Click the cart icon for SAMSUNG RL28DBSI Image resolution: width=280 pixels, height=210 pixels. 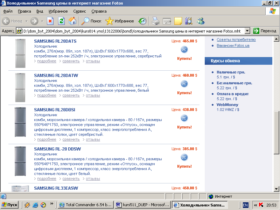coord(184,118)
